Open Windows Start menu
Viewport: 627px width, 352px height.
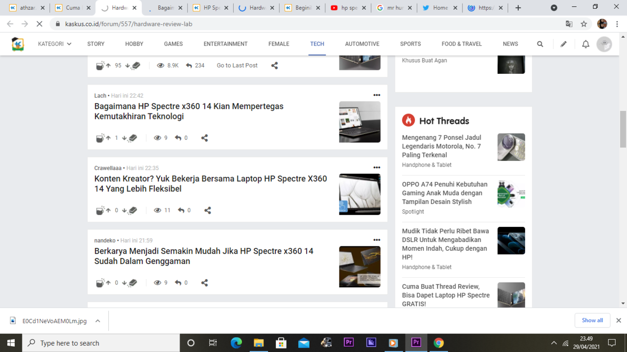click(x=11, y=343)
